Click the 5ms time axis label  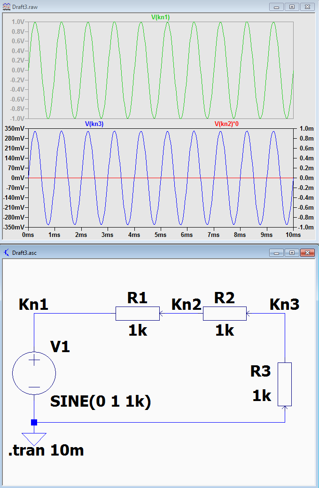coord(160,235)
